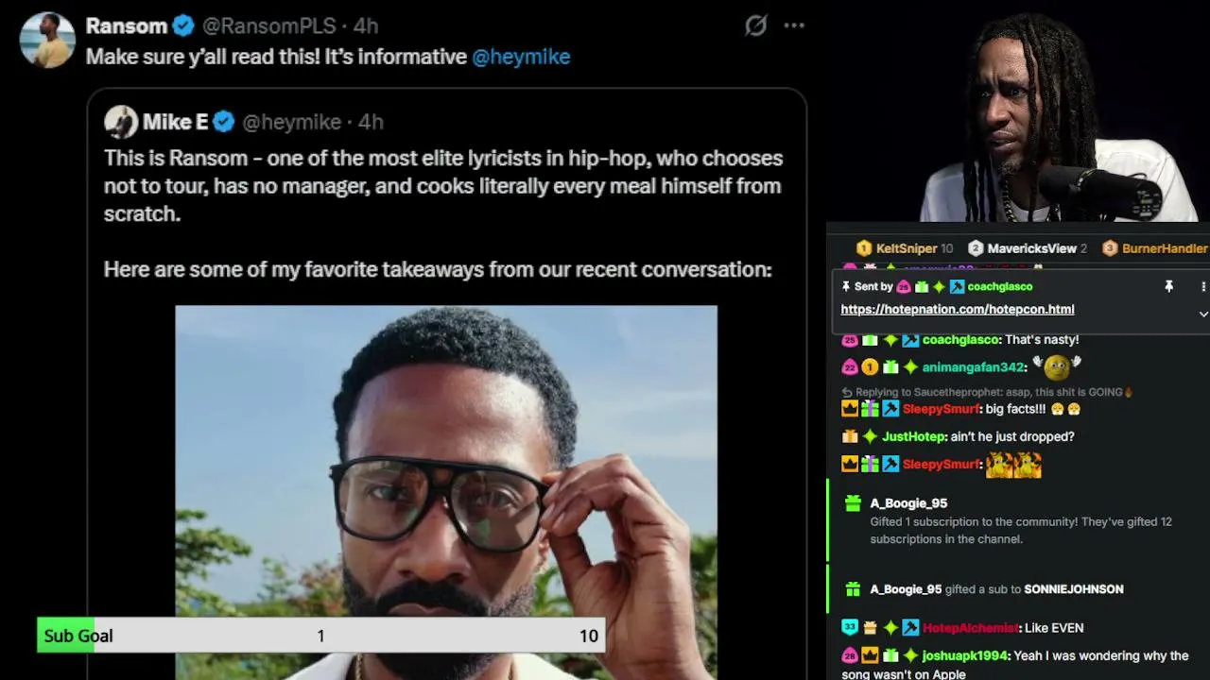Open the hotepnation.com pinned link
1210x680 pixels.
tap(958, 310)
